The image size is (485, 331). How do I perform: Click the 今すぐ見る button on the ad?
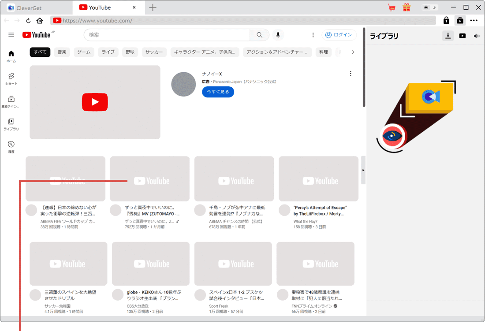(x=218, y=92)
